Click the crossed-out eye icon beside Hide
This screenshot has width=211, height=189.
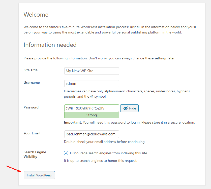point(126,108)
